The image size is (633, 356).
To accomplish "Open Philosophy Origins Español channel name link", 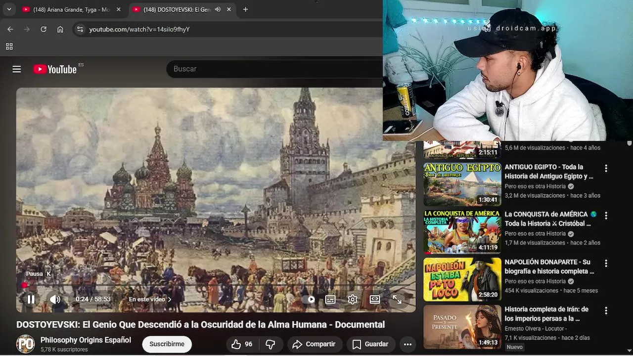I will tap(86, 340).
